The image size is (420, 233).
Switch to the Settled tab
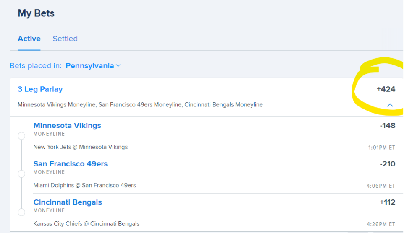(x=65, y=39)
